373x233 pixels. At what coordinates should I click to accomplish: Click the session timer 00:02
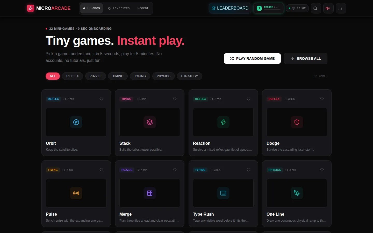(x=297, y=8)
